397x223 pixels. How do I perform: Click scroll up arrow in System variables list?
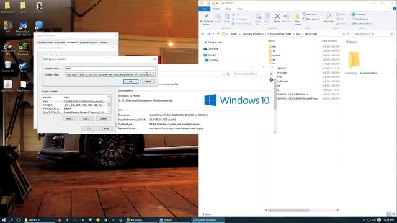tap(109, 97)
